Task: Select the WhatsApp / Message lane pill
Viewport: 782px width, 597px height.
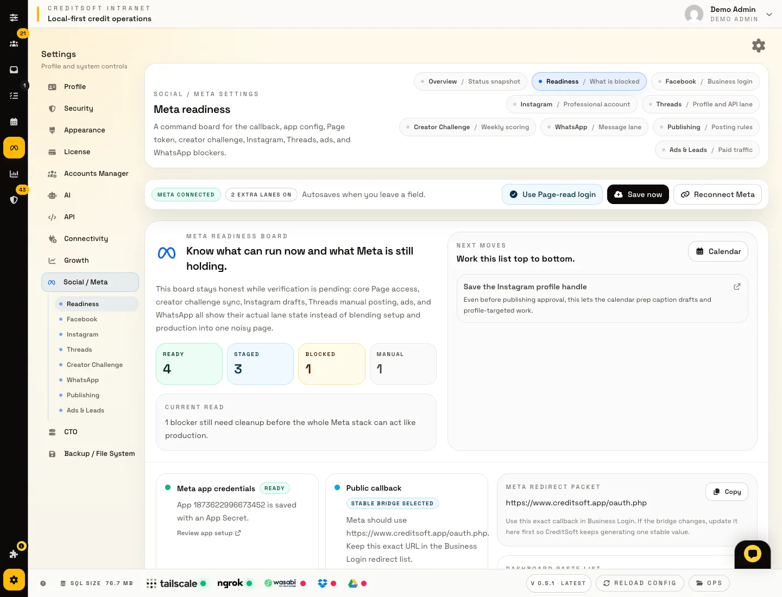Action: point(594,127)
